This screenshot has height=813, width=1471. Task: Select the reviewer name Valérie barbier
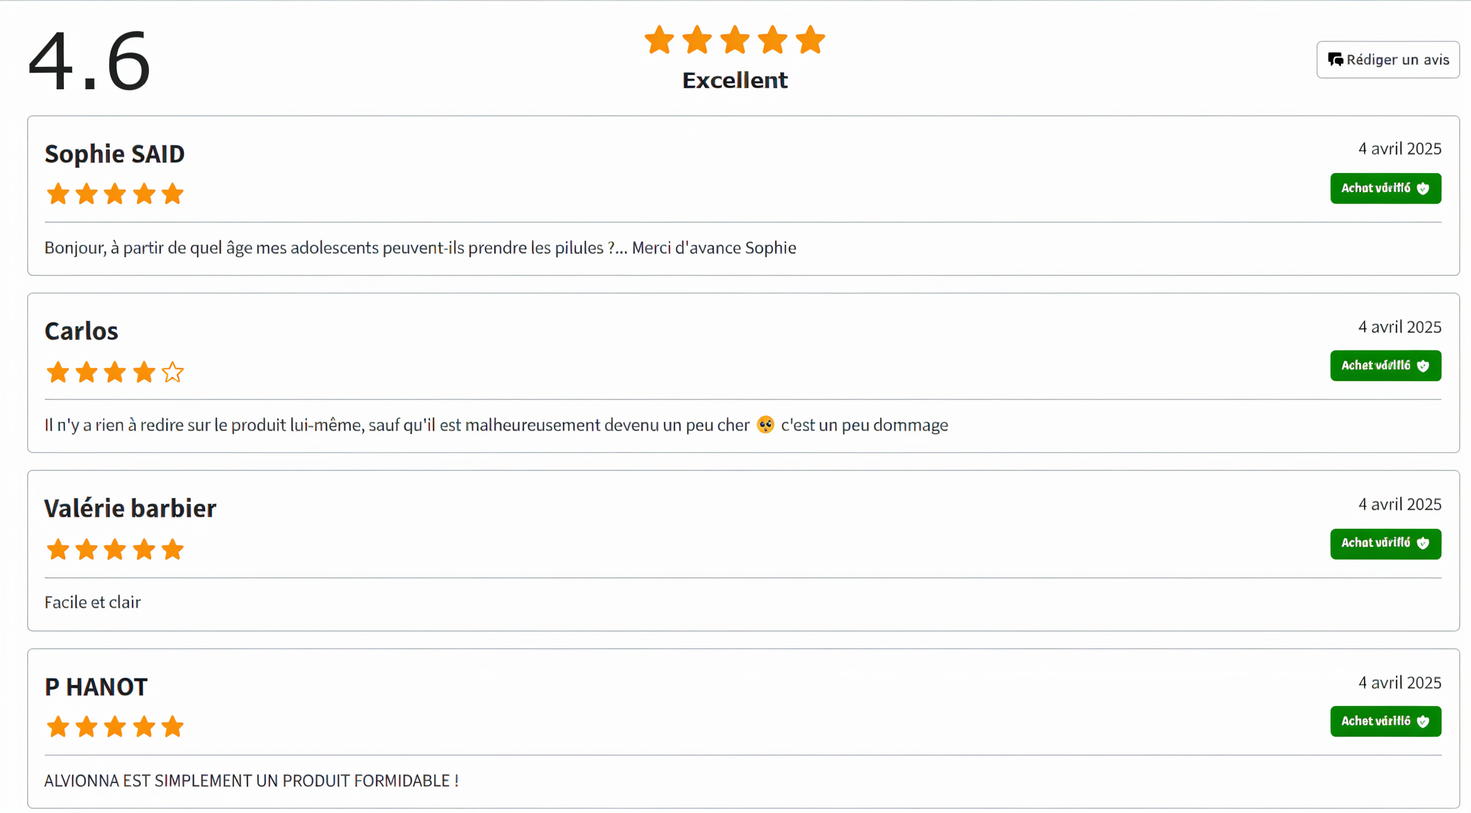130,508
